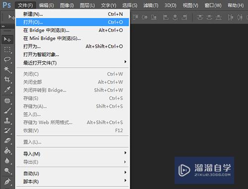Screen dimensions: 248x189
Task: Click 关闭并转到 Bridge... entry
Action: [x=72, y=90]
